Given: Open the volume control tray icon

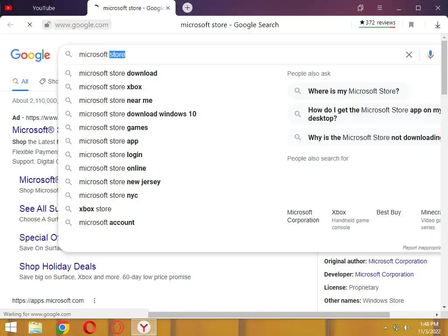Looking at the screenshot, I should point(406,328).
